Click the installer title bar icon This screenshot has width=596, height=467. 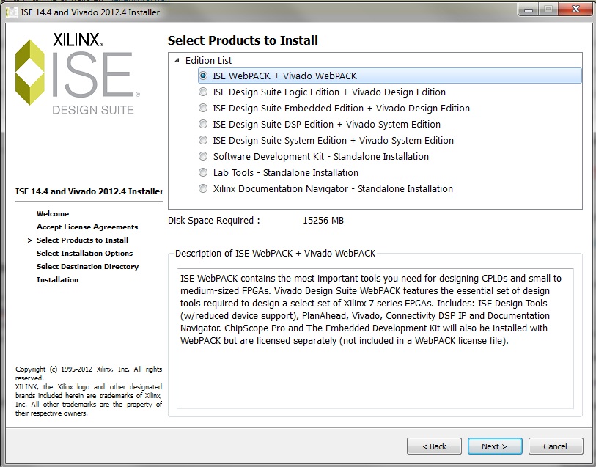pyautogui.click(x=12, y=12)
